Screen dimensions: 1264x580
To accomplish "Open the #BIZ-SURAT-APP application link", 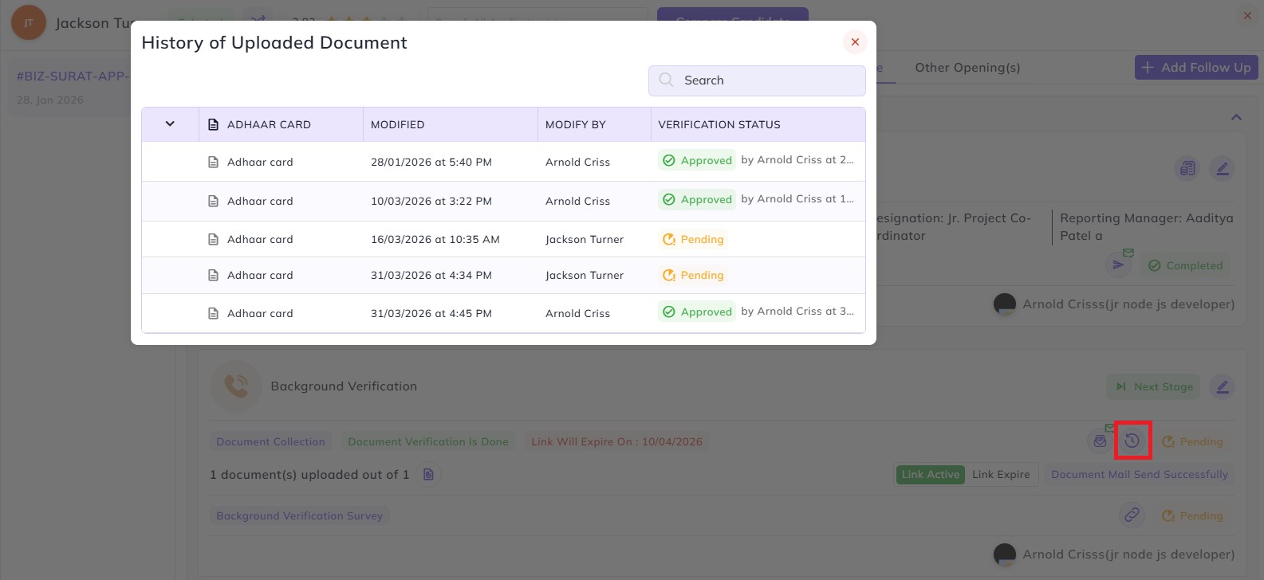I will (x=72, y=76).
